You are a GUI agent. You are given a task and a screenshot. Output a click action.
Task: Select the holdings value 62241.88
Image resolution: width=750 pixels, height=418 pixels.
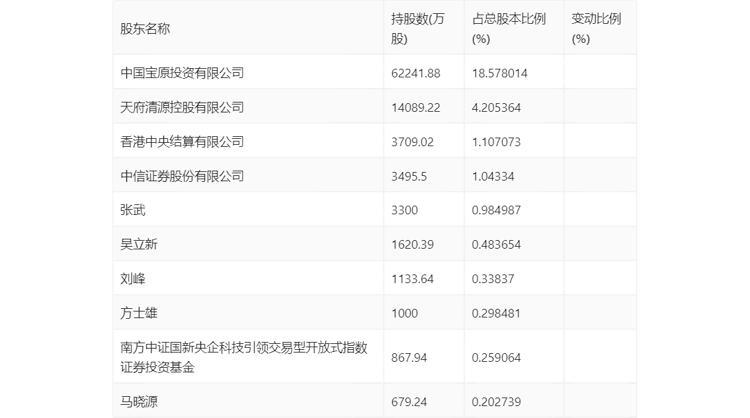coord(415,73)
